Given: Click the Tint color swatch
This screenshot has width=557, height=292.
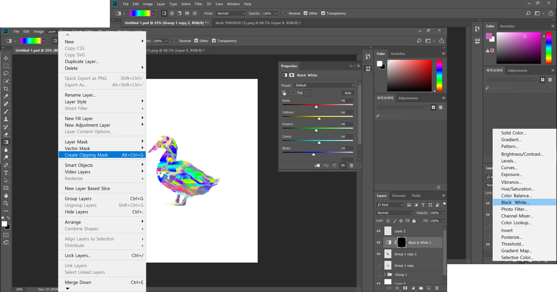Looking at the screenshot, I should pyautogui.click(x=307, y=93).
